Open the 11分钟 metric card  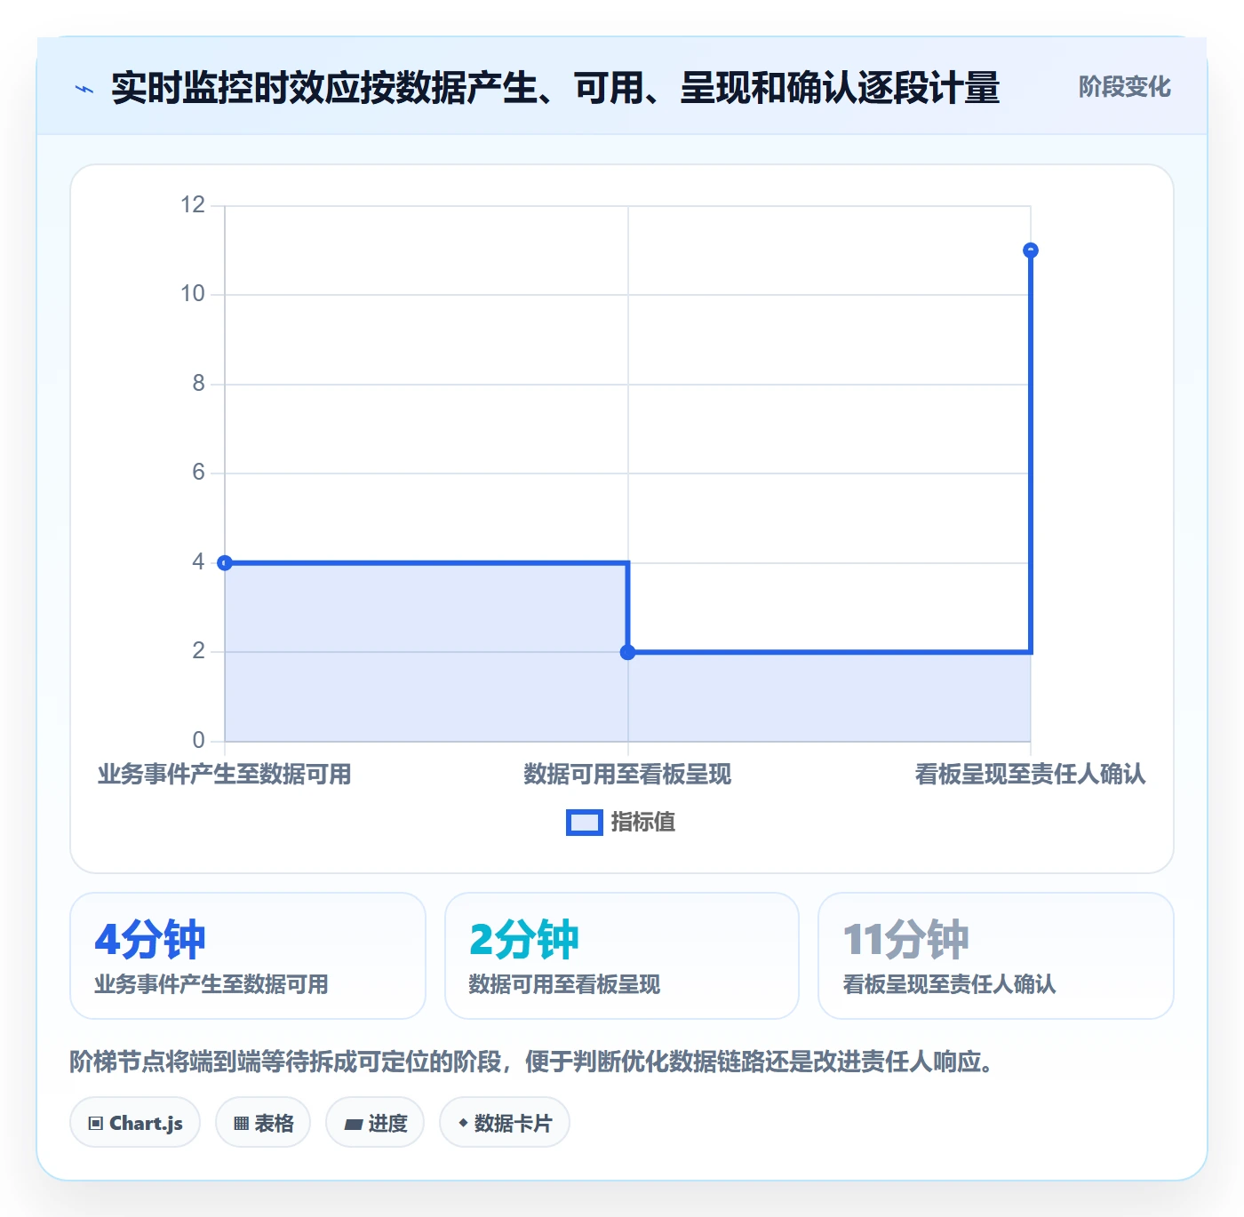tap(996, 956)
